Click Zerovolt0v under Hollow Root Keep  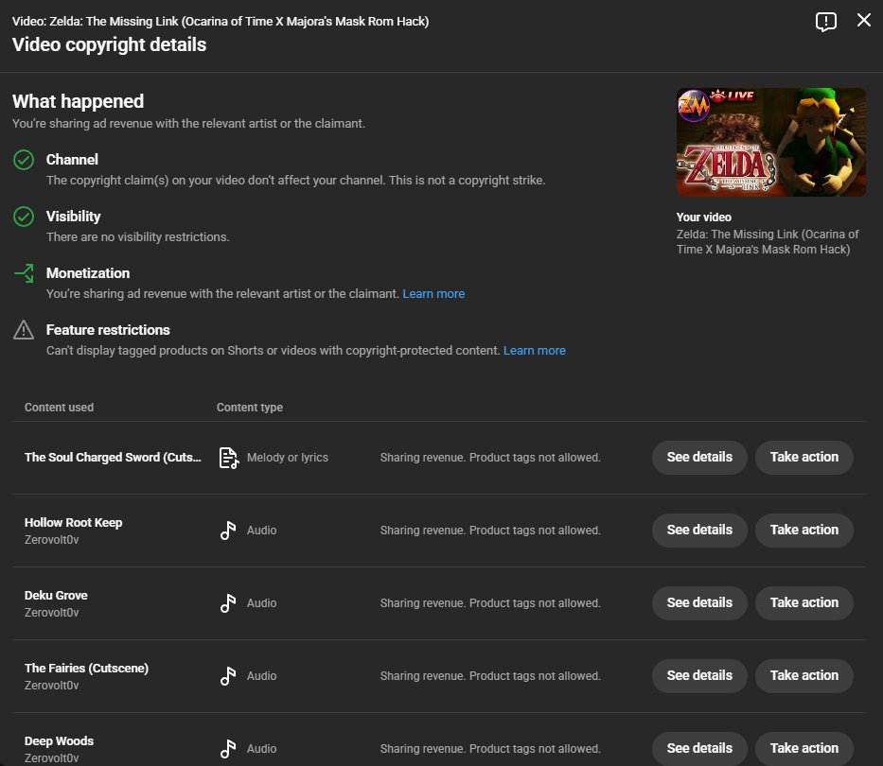click(52, 540)
